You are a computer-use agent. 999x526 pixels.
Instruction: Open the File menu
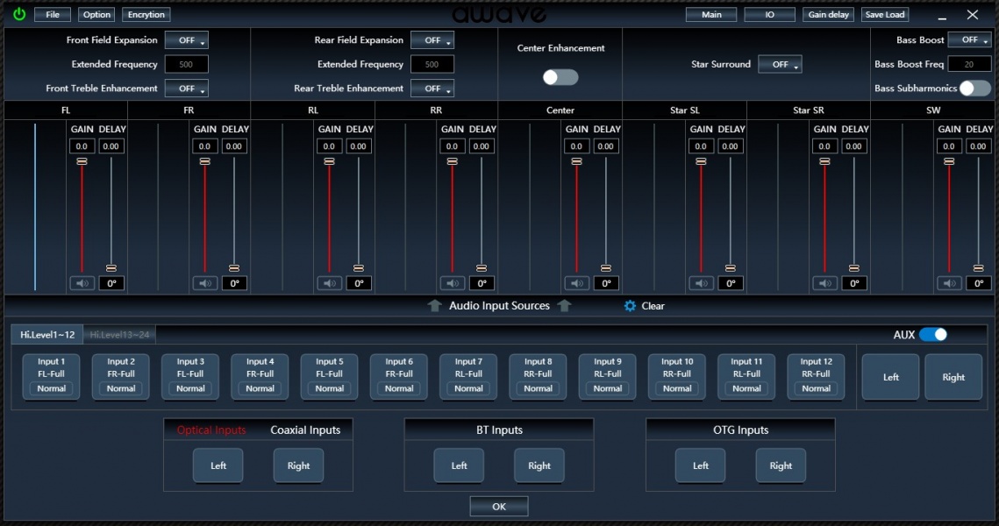(53, 15)
